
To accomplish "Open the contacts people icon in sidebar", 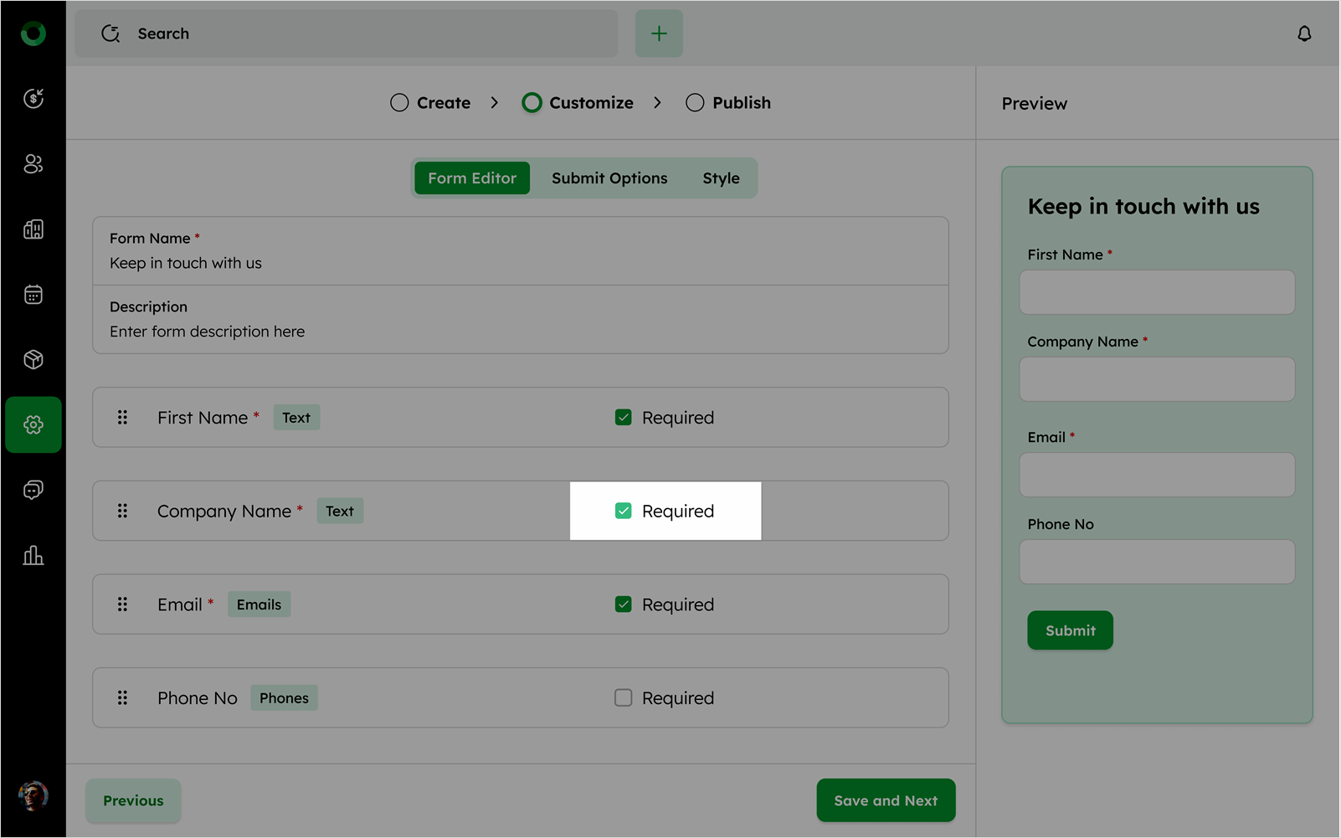I will (33, 164).
